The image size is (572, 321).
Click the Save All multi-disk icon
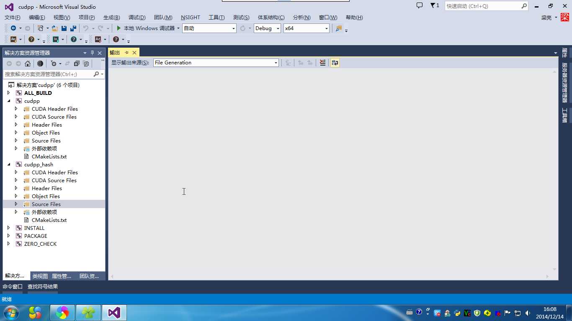[73, 28]
